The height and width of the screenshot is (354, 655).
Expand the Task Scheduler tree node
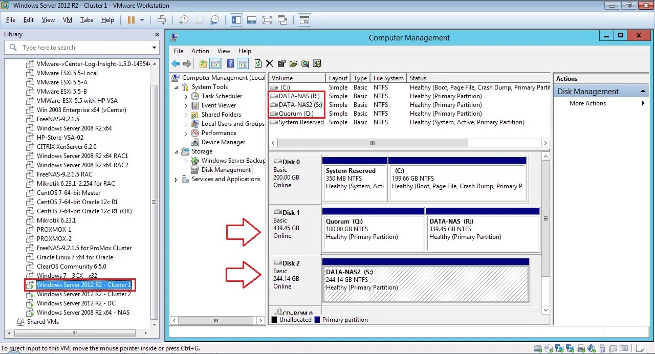pos(186,96)
